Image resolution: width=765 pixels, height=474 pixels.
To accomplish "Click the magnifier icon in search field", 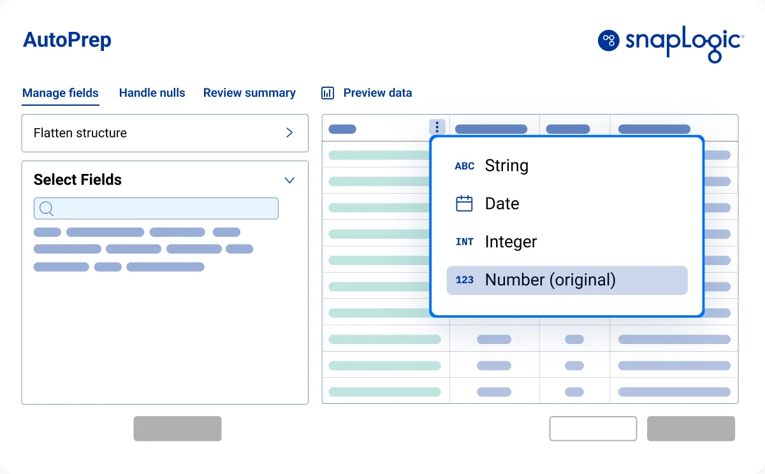I will coord(47,208).
